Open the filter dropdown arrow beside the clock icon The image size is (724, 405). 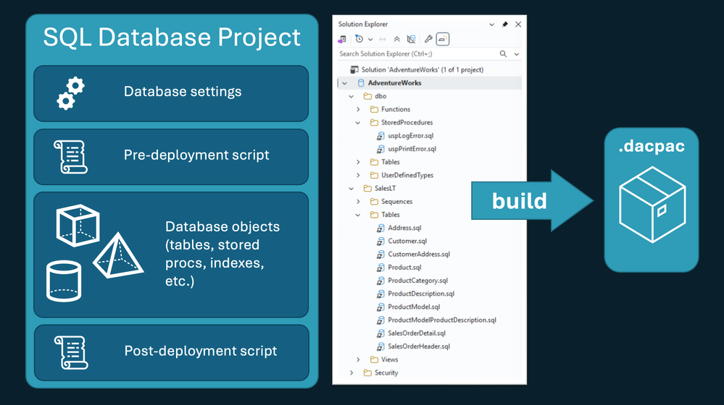point(370,40)
